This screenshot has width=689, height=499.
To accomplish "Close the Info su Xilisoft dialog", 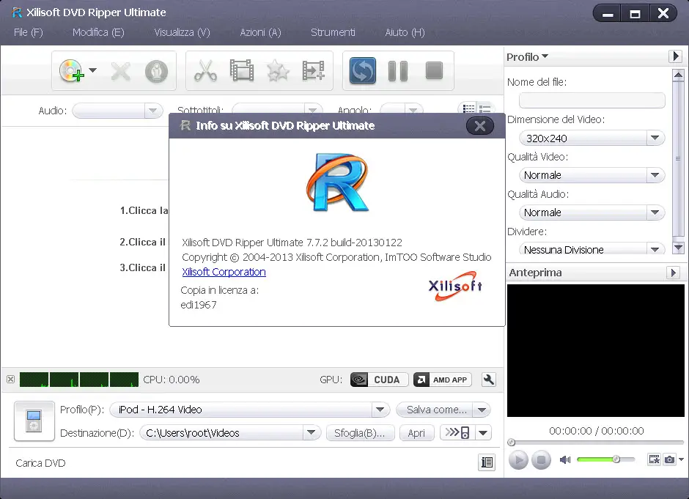I will [480, 126].
